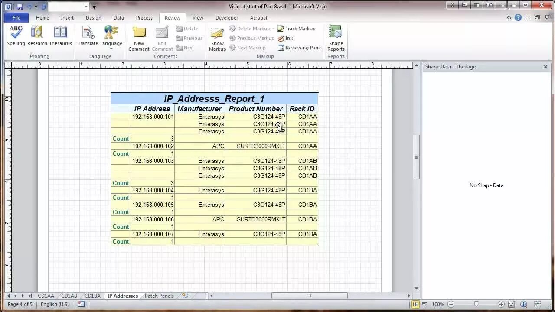
Task: Adjust the zoom slider handle
Action: coord(476,304)
